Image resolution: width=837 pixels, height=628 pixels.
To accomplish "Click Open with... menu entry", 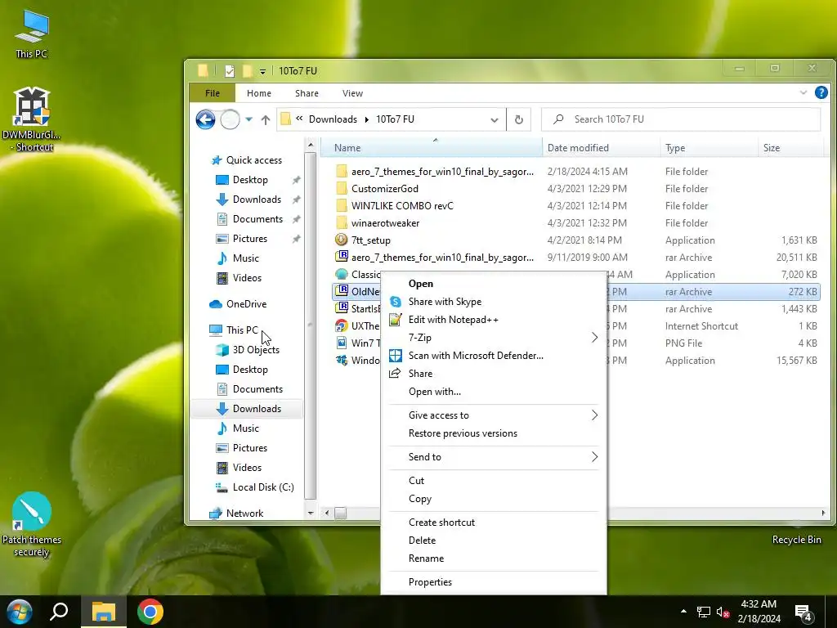I will click(494, 392).
